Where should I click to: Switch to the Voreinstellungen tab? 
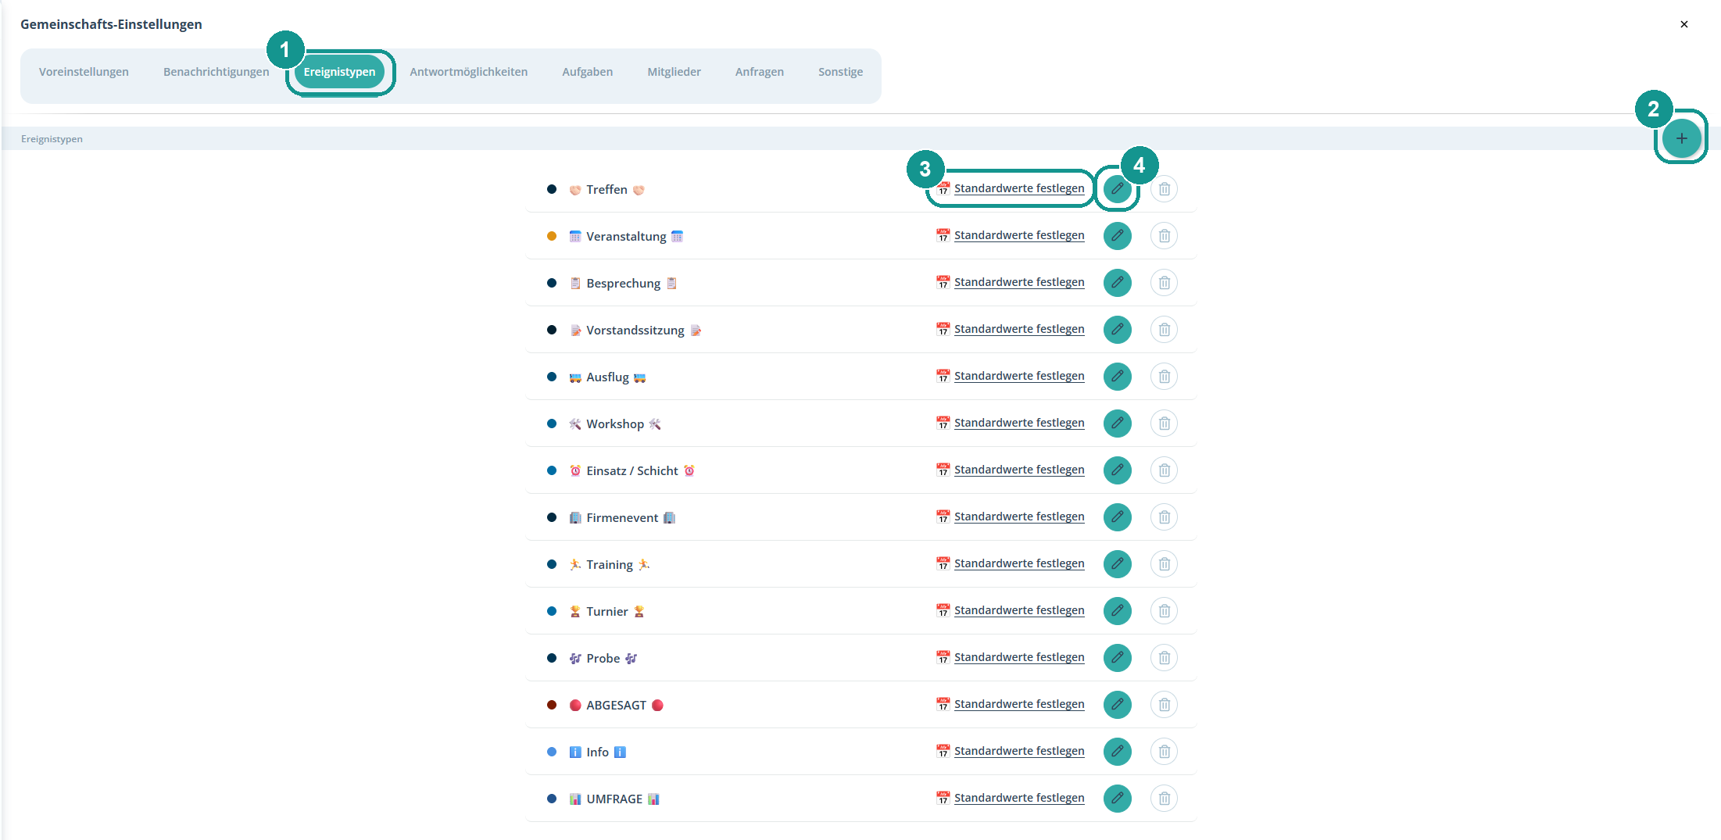84,72
